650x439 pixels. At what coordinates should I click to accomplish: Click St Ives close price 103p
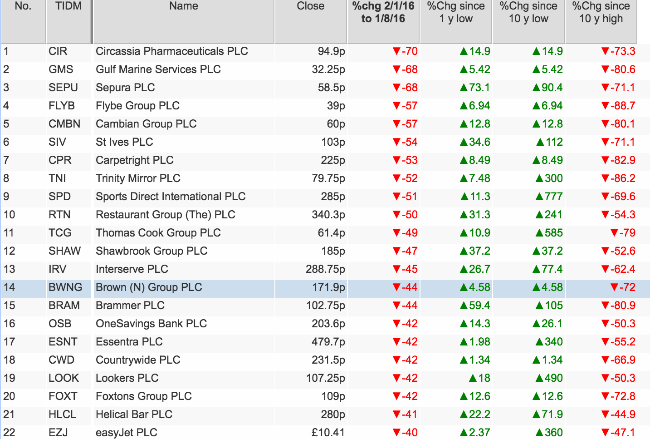pos(333,142)
